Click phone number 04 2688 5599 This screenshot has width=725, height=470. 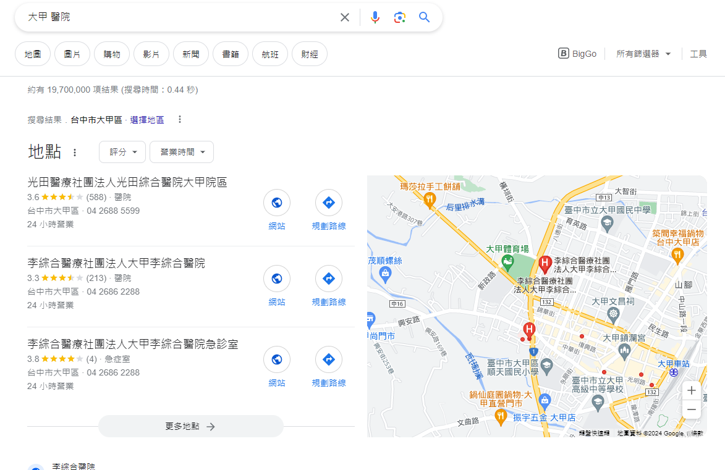[x=113, y=211]
